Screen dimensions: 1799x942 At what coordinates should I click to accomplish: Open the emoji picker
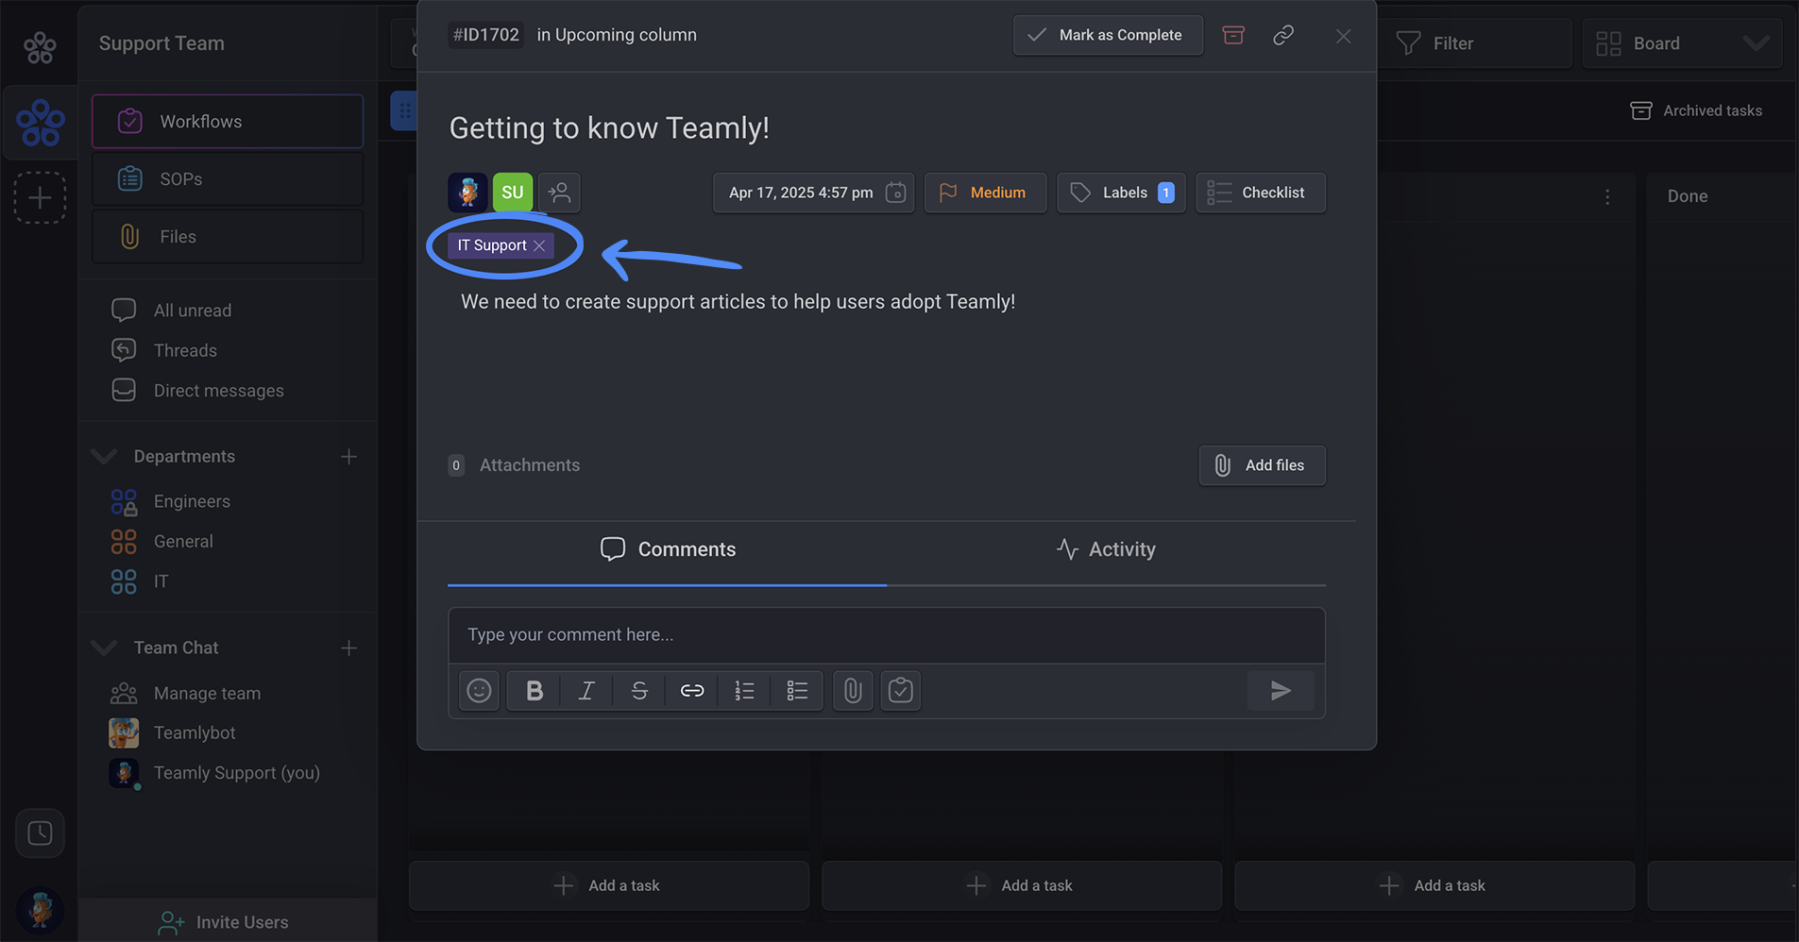[479, 691]
